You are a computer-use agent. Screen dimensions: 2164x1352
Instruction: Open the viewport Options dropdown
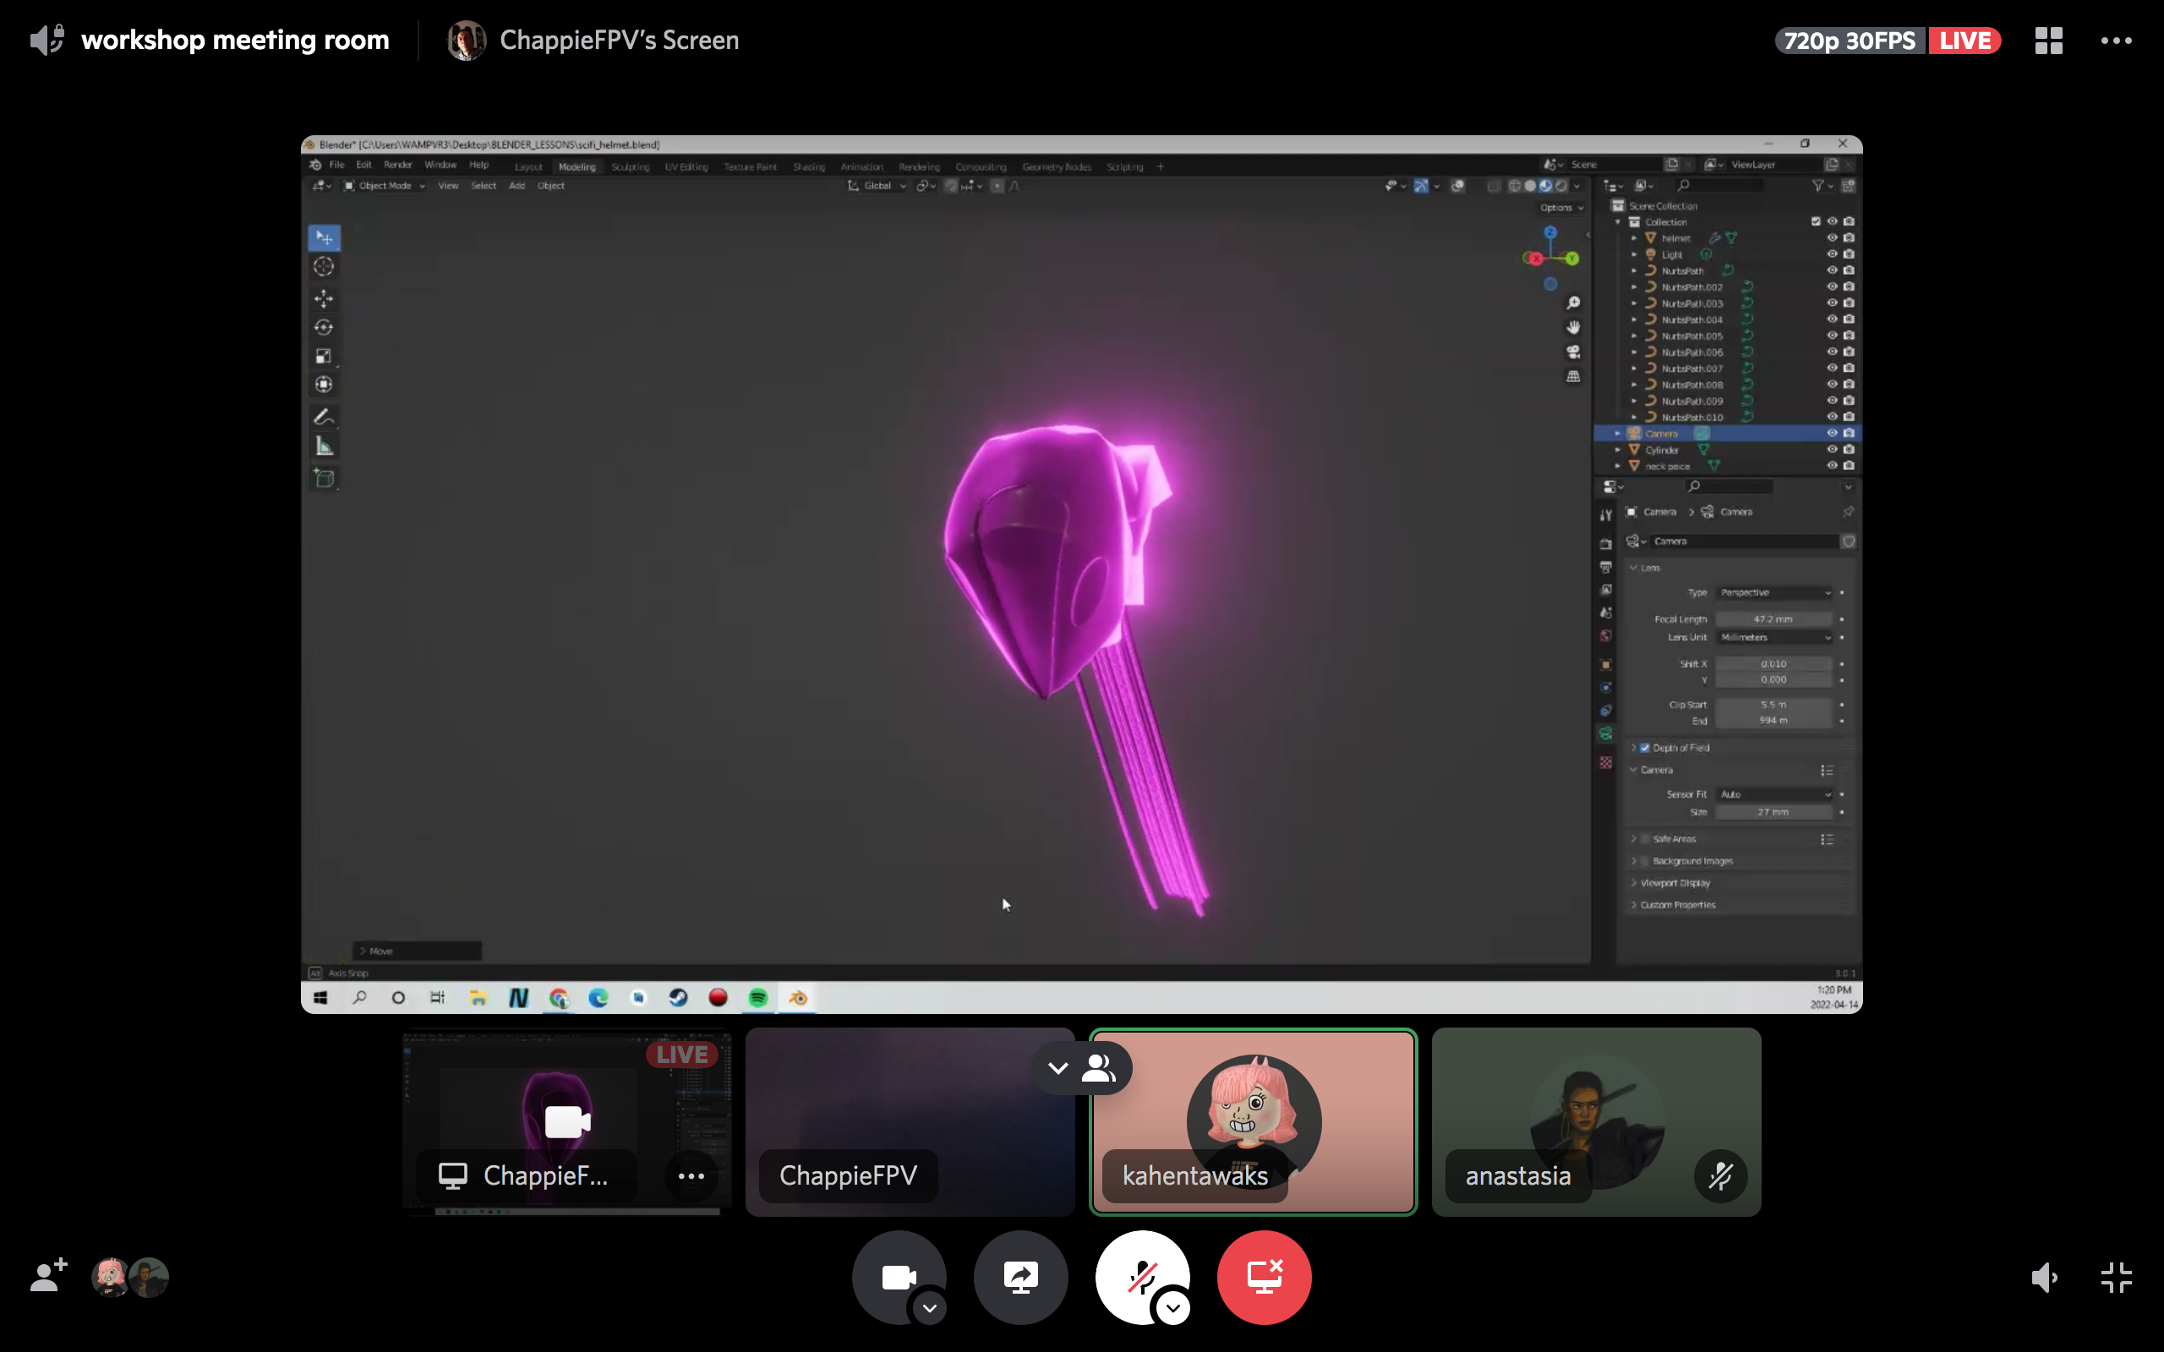pyautogui.click(x=1561, y=208)
